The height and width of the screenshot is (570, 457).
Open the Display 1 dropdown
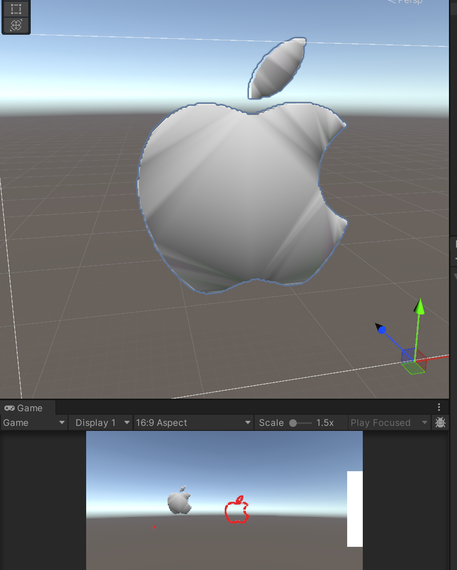(100, 422)
